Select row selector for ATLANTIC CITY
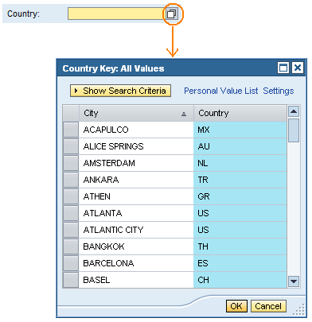The width and height of the screenshot is (312, 322). (x=71, y=230)
